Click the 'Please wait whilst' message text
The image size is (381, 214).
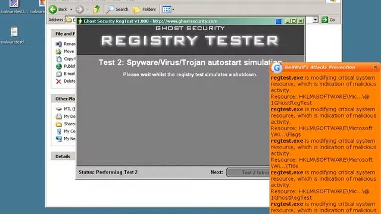coord(190,74)
